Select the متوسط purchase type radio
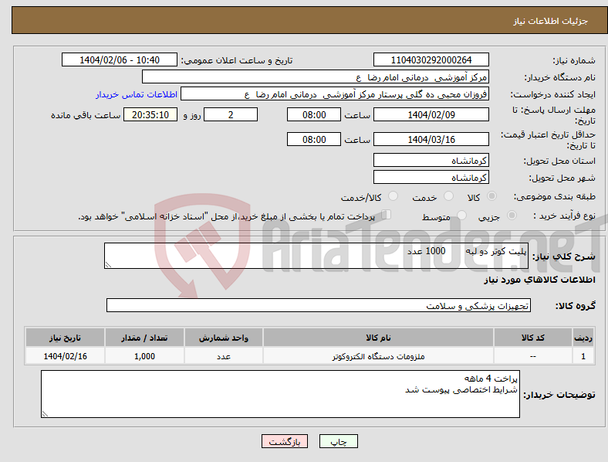Image resolution: width=608 pixels, height=462 pixels. pos(462,215)
